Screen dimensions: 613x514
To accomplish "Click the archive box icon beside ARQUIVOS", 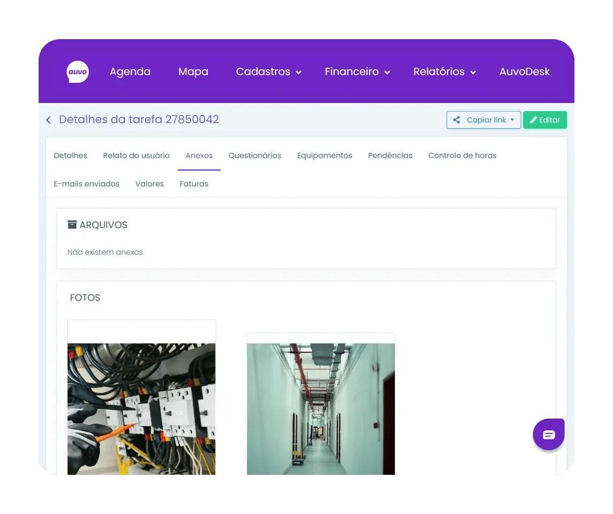I will click(72, 225).
